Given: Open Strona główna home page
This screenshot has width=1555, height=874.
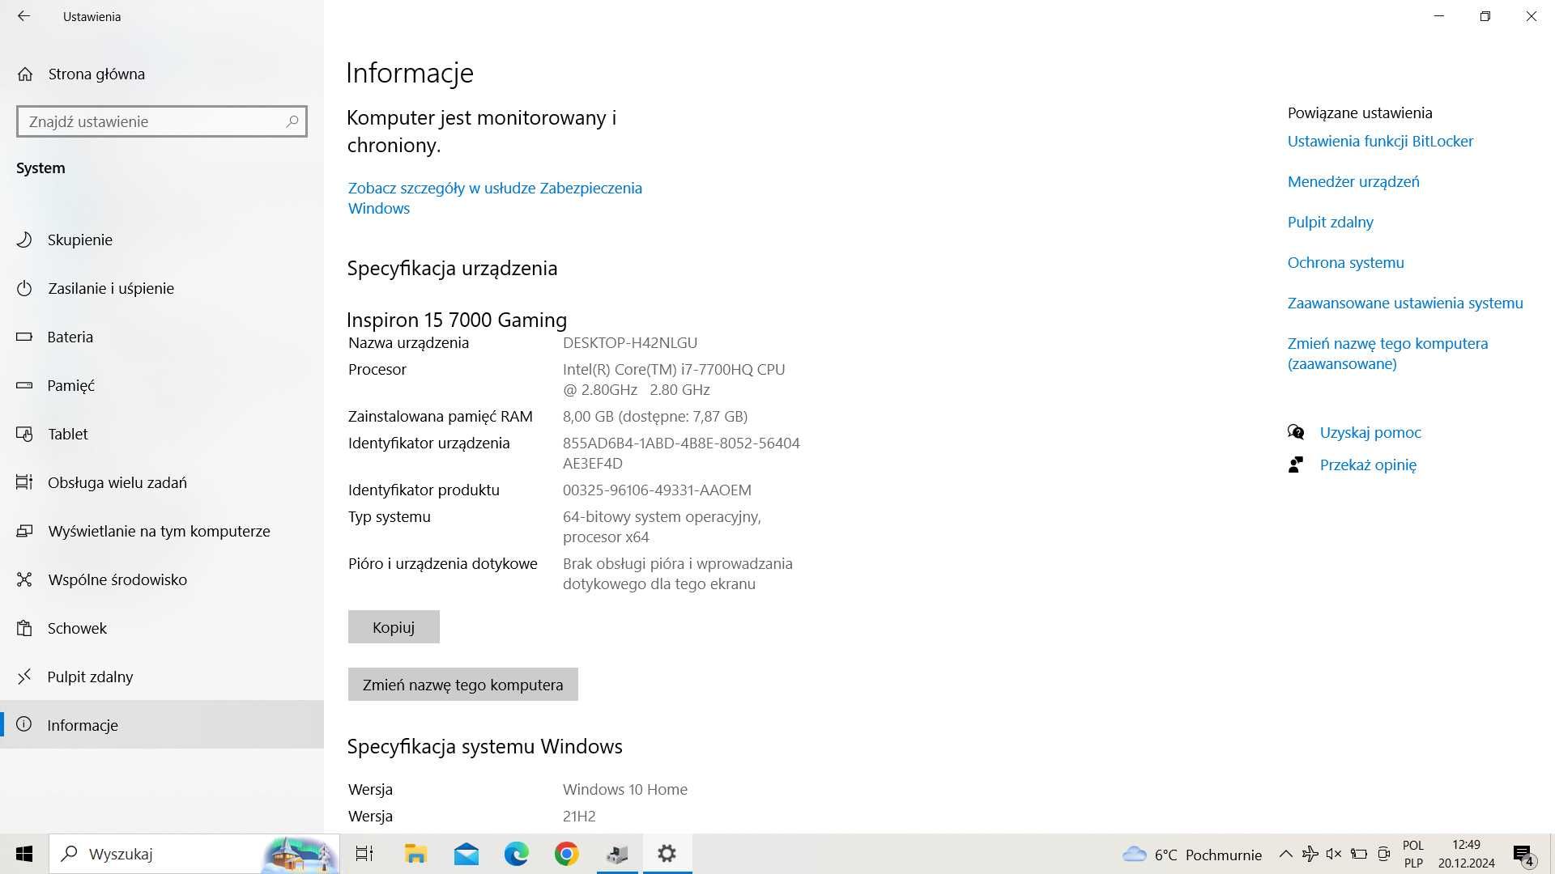Looking at the screenshot, I should point(162,74).
